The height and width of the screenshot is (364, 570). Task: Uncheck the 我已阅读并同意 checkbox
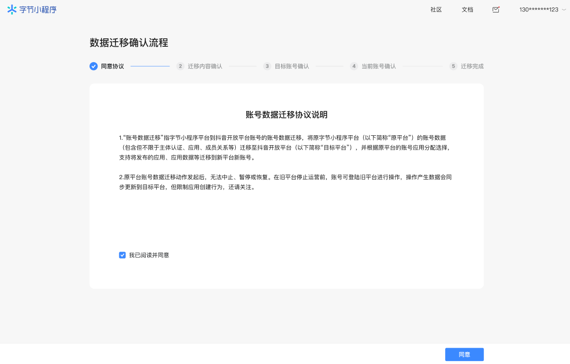[x=122, y=255]
